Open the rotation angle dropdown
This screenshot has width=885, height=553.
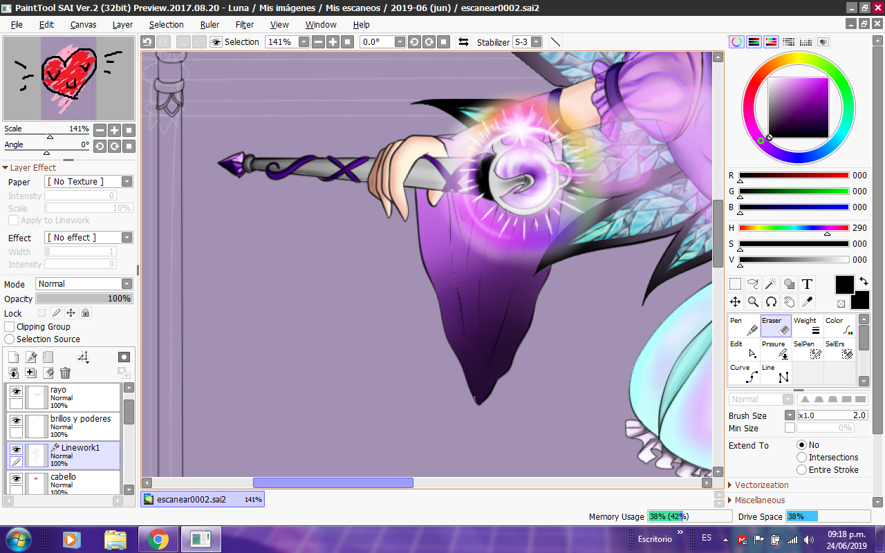coord(400,42)
